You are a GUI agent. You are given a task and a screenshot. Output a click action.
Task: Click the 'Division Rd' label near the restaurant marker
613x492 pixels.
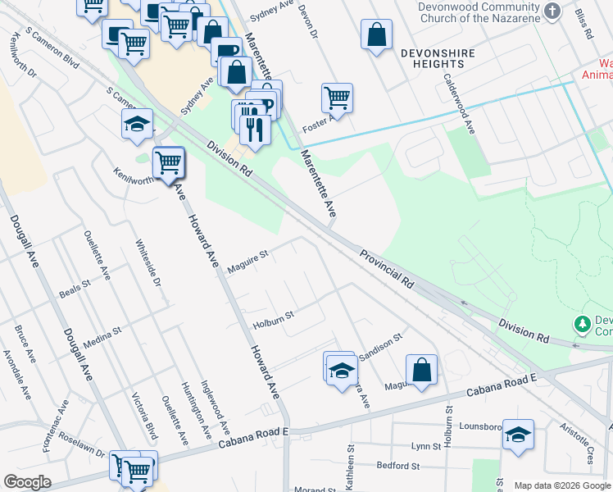click(229, 159)
